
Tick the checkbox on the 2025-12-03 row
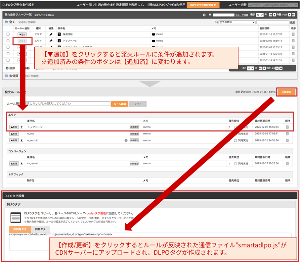click(x=8, y=47)
